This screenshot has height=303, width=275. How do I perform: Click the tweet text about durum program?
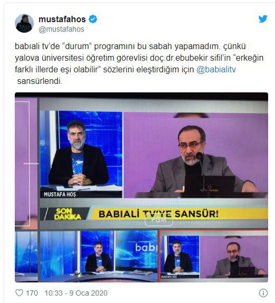139,63
